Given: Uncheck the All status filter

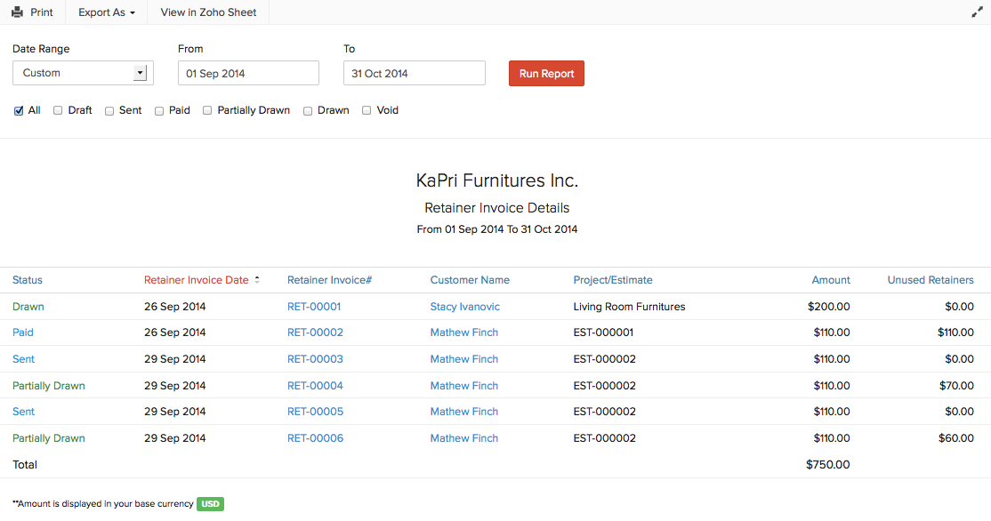Looking at the screenshot, I should click(18, 110).
